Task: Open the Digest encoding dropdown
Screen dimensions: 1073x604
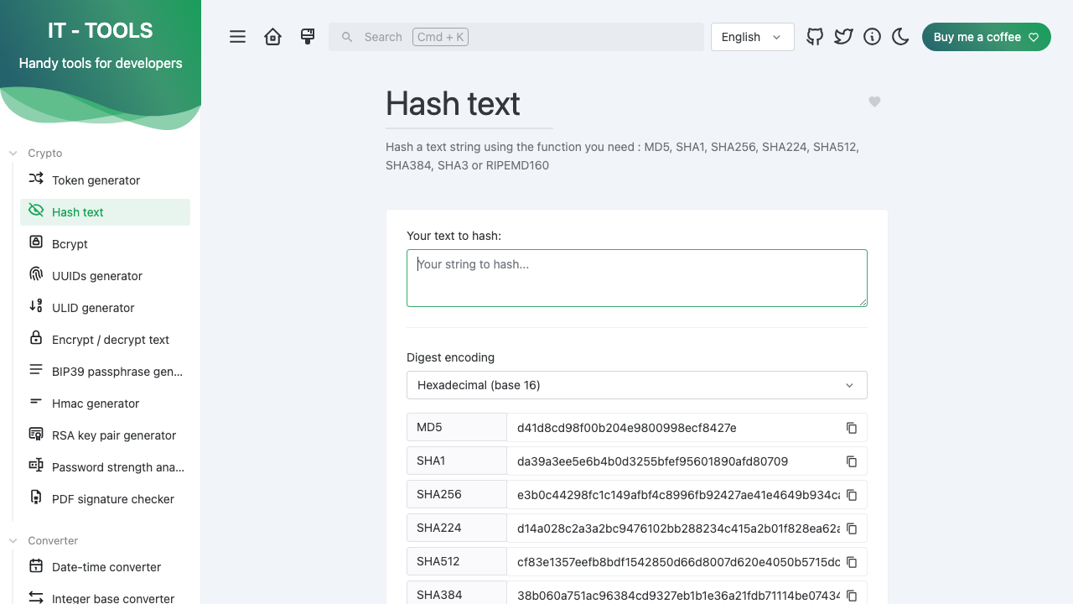Action: click(637, 385)
